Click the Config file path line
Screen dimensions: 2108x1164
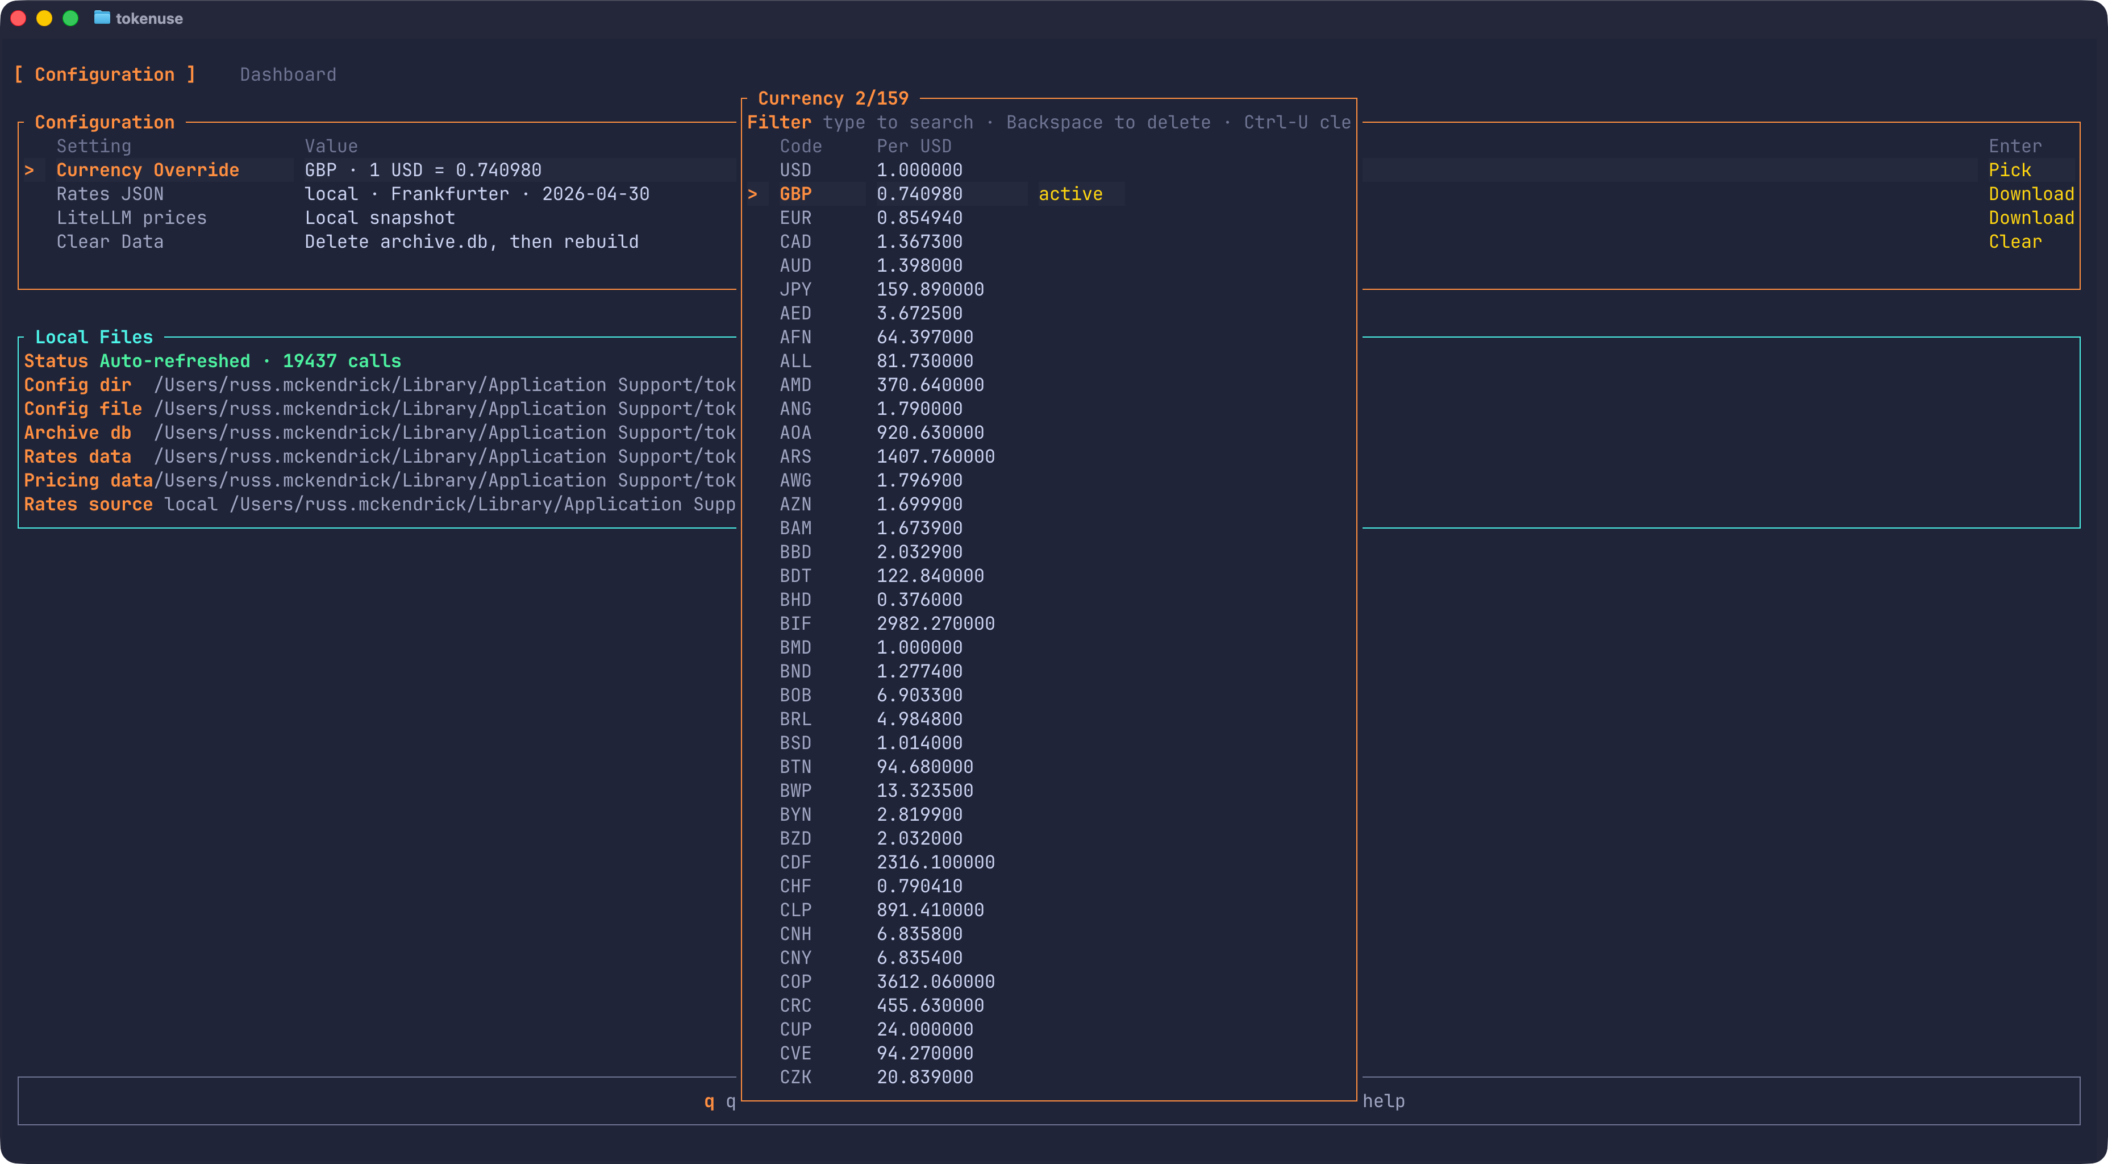pyautogui.click(x=380, y=409)
